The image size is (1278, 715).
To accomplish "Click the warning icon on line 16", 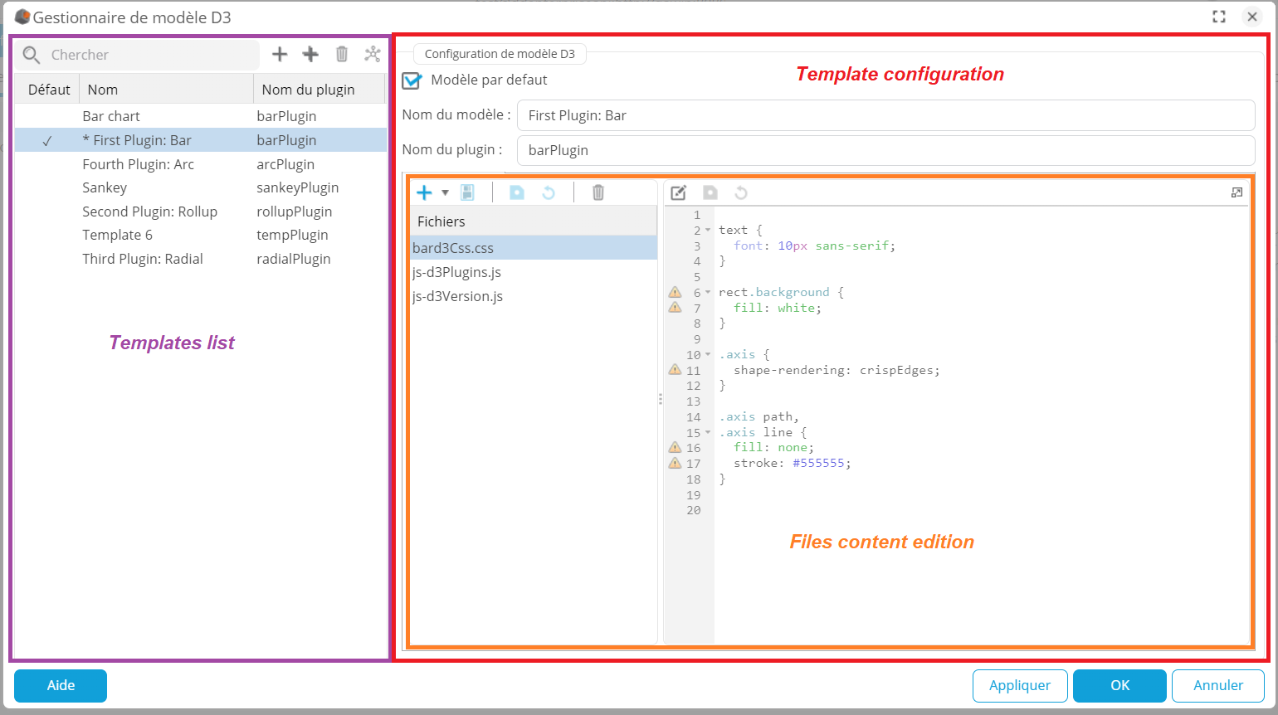I will click(675, 447).
